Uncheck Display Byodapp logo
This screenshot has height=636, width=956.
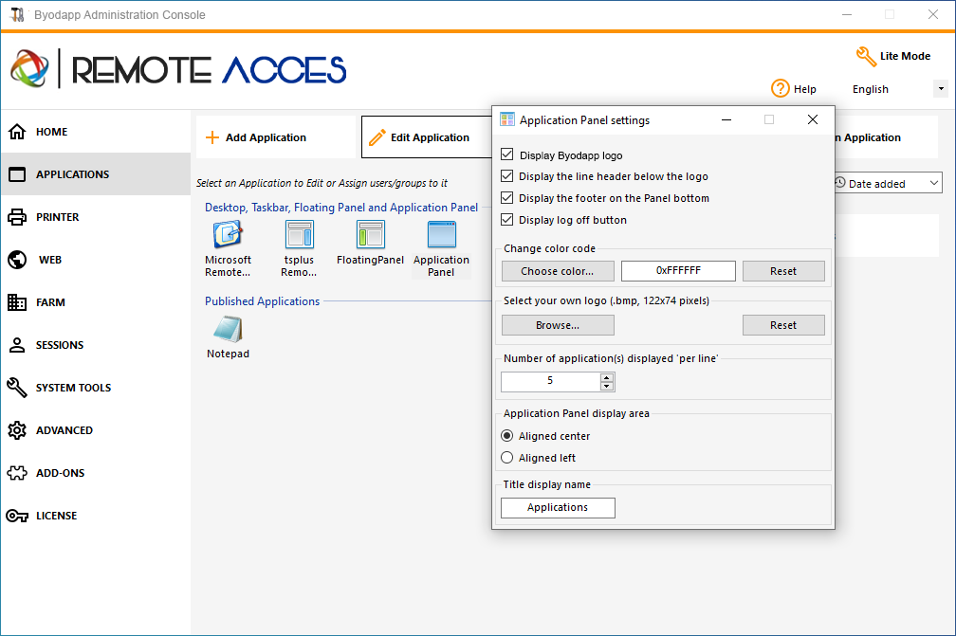point(506,154)
